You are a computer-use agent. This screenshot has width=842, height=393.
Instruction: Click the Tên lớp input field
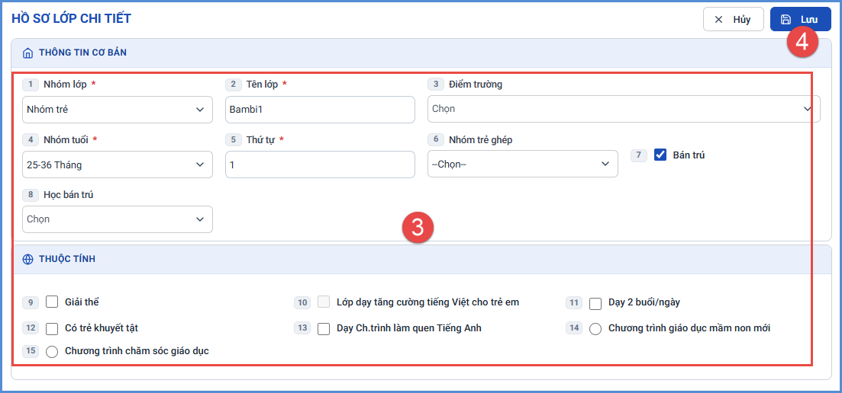320,110
